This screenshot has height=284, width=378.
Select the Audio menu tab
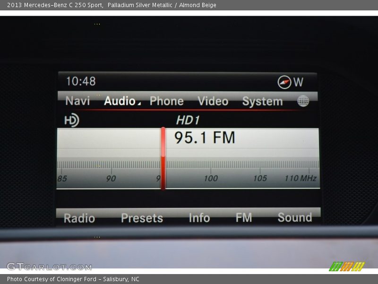point(120,101)
